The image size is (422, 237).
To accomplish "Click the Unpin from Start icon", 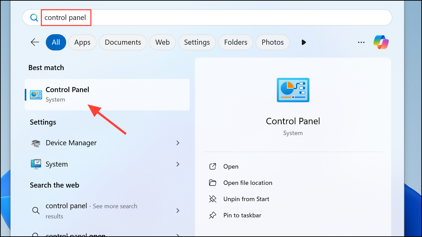I will pyautogui.click(x=213, y=199).
